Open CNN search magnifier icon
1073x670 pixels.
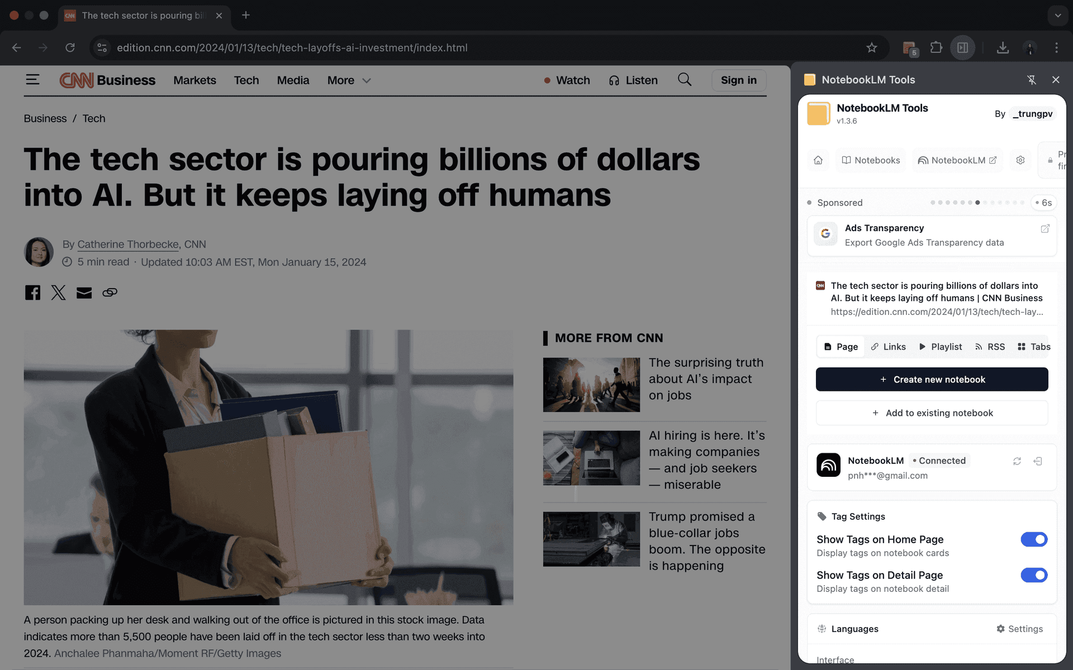point(685,80)
